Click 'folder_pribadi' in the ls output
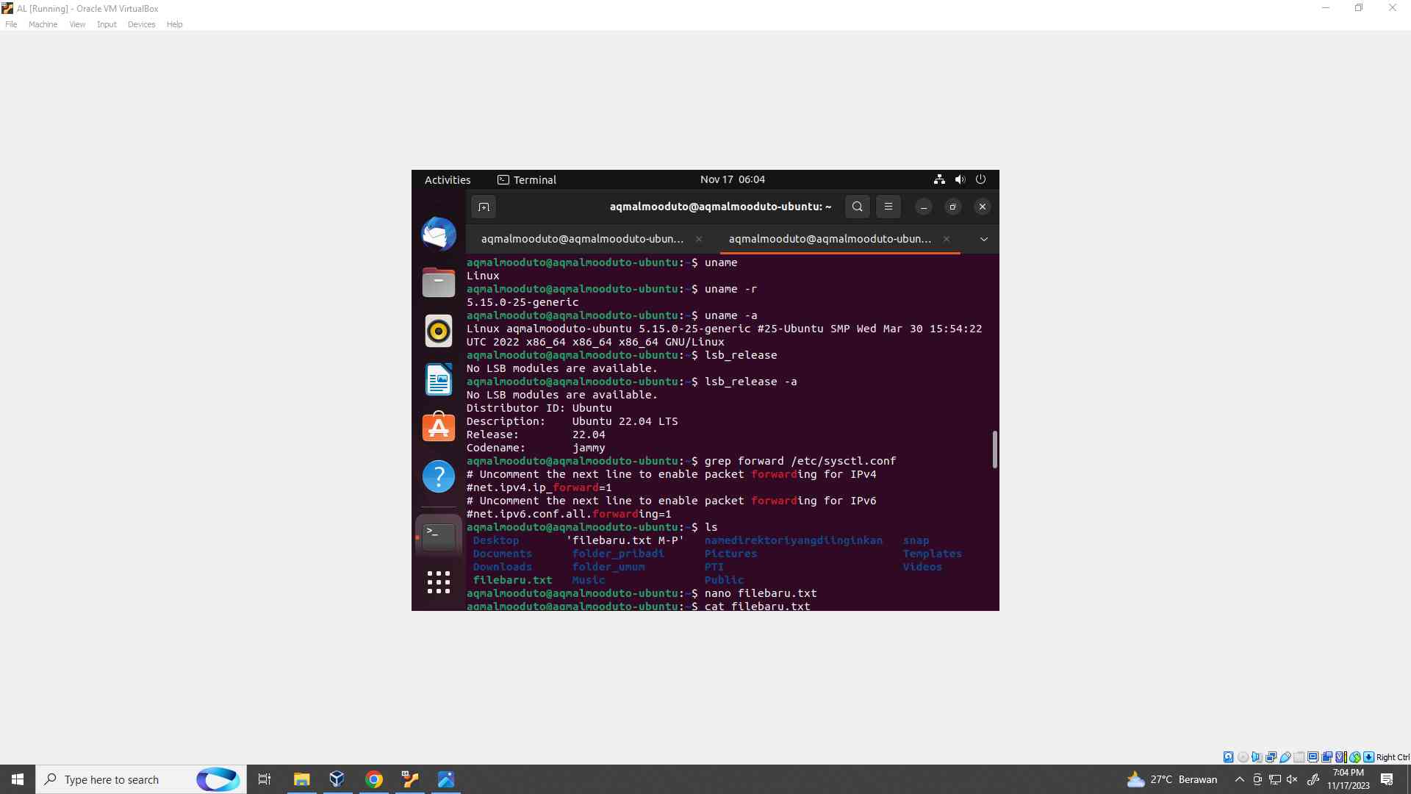Image resolution: width=1411 pixels, height=794 pixels. tap(618, 554)
